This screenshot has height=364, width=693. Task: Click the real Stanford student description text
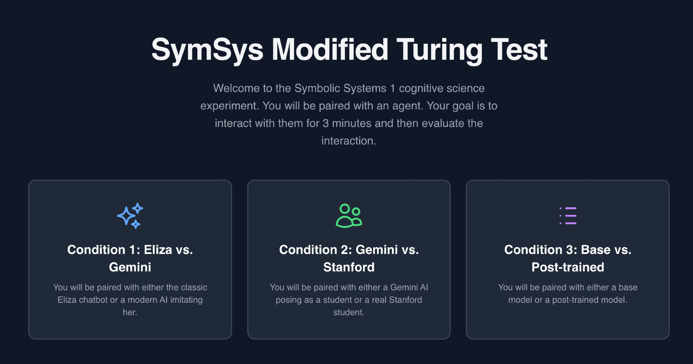pyautogui.click(x=349, y=300)
